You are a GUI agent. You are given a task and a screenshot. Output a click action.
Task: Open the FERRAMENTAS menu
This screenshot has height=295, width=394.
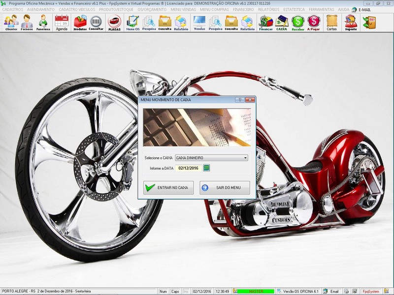322,9
